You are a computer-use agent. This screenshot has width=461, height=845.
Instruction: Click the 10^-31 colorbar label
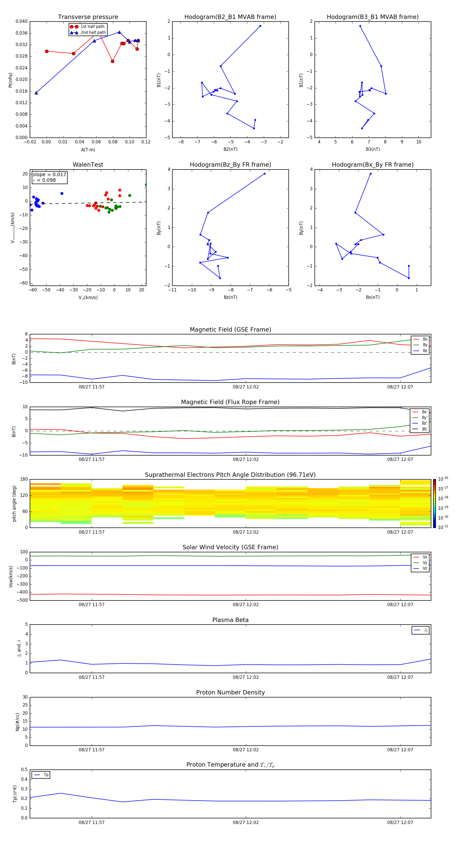click(x=443, y=527)
